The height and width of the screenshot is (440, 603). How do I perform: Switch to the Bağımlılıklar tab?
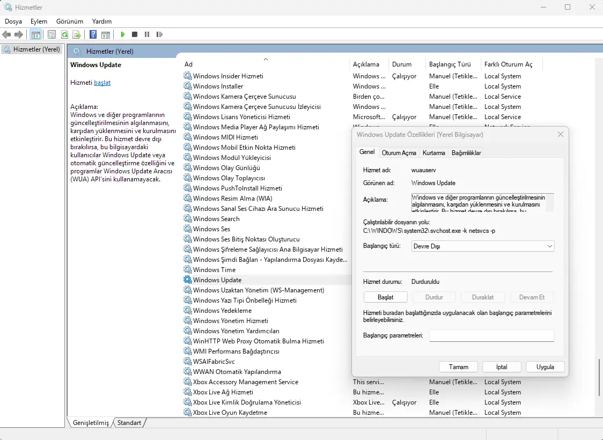pos(466,153)
